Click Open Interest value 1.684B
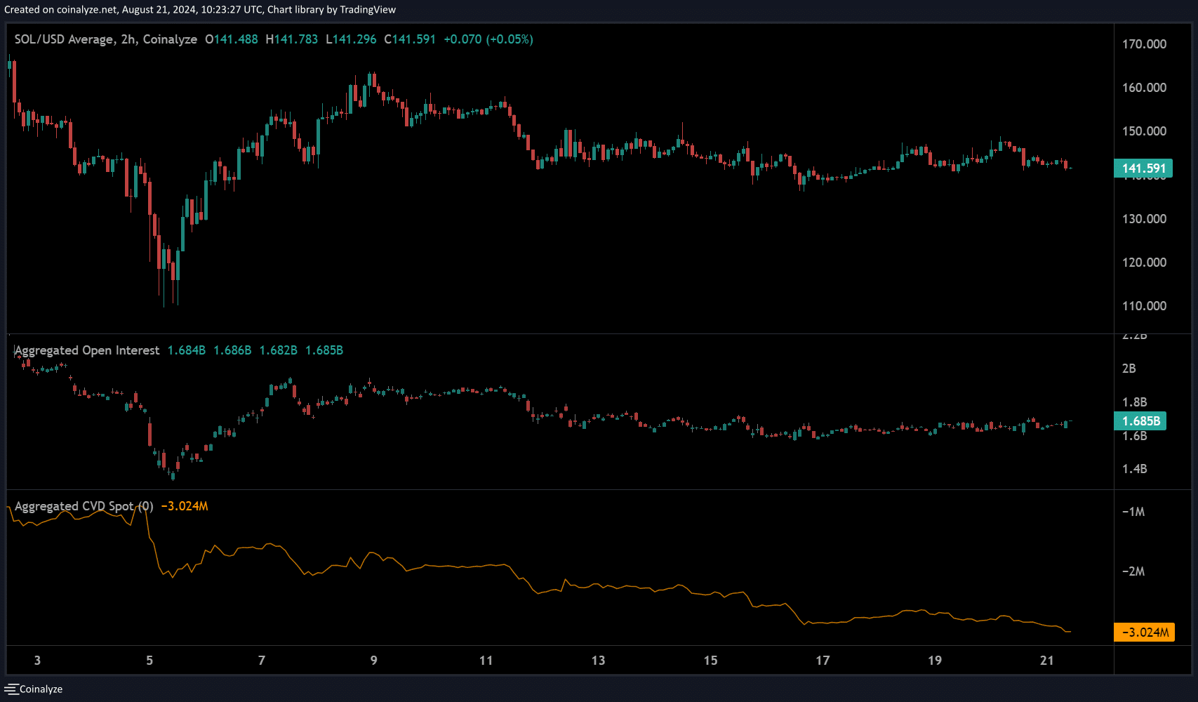The height and width of the screenshot is (702, 1198). pos(187,350)
